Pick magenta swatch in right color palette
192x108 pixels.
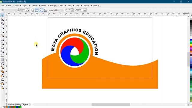[191, 48]
